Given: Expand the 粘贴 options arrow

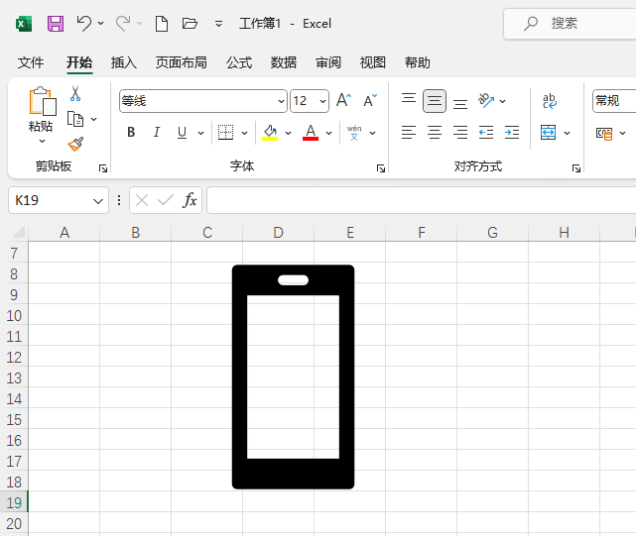Looking at the screenshot, I should click(x=42, y=141).
